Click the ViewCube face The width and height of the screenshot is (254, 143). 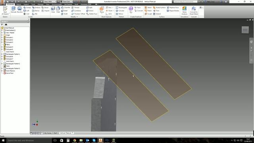tap(245, 30)
